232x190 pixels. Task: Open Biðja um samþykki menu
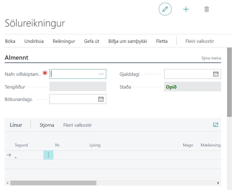(x=128, y=41)
